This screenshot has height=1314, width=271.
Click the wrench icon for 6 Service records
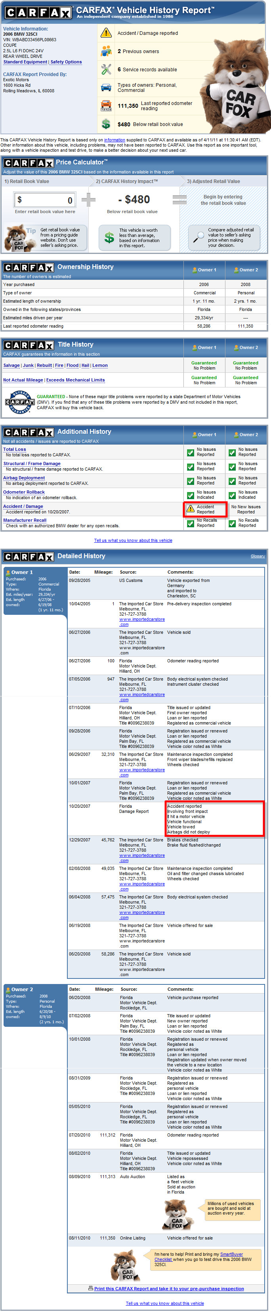[106, 69]
